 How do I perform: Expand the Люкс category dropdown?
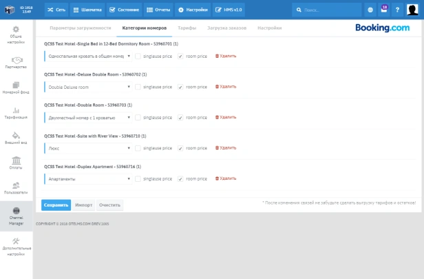click(89, 148)
